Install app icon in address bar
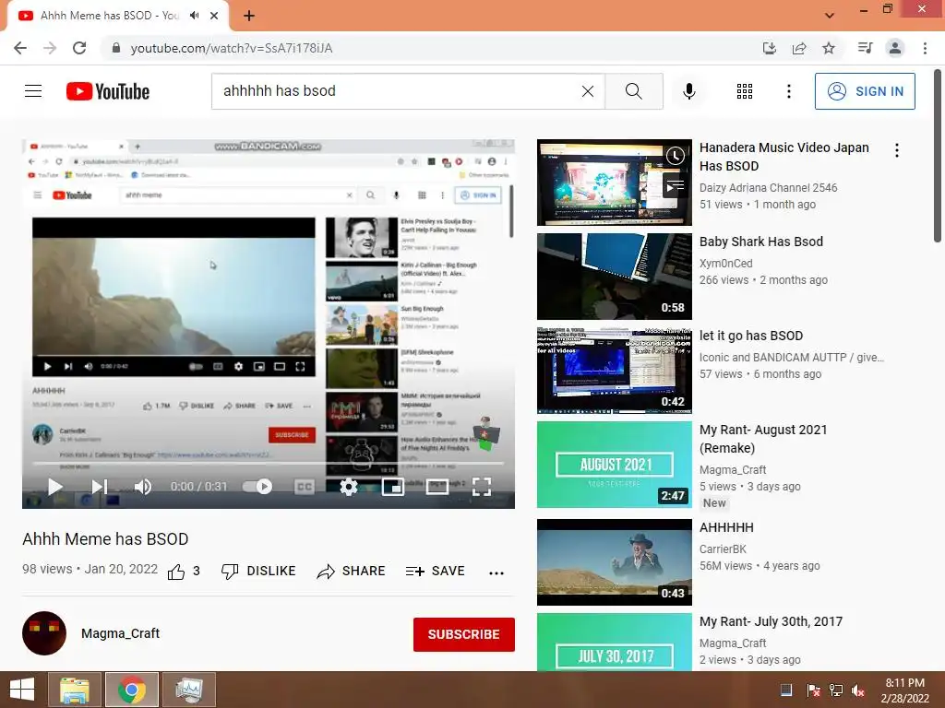Screen dimensions: 945x708 (x=770, y=48)
